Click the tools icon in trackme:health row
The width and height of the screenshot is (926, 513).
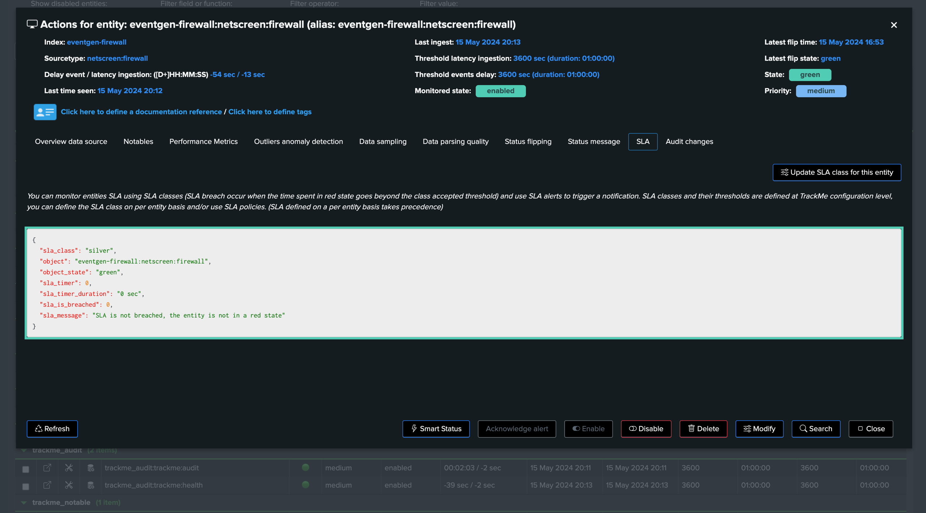click(x=69, y=485)
